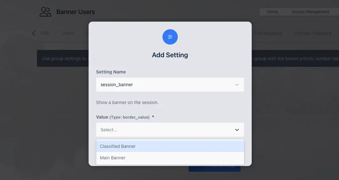Open the Users tab
Screen dimensions: 339x180
[68, 33]
